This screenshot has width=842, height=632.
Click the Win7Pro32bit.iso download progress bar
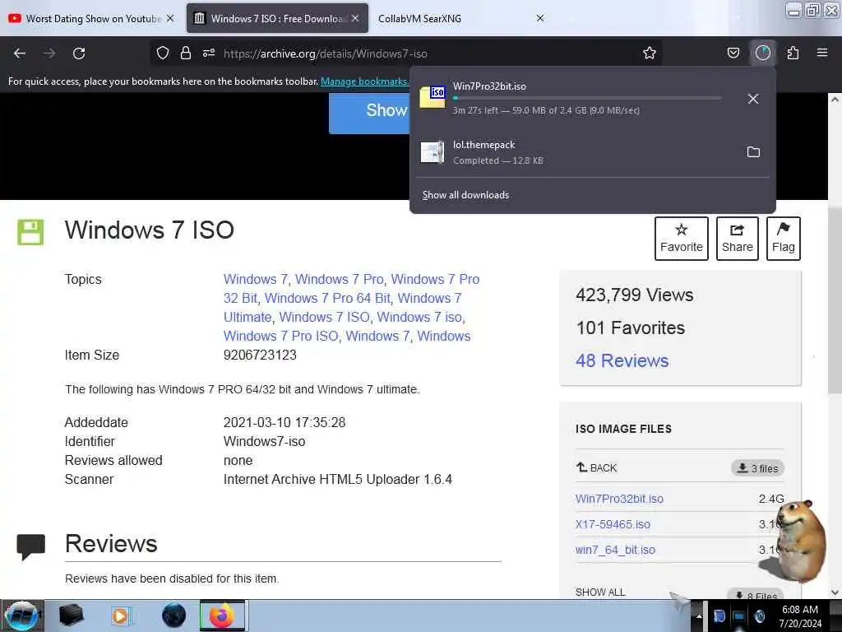tap(587, 99)
